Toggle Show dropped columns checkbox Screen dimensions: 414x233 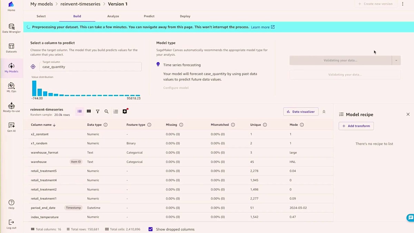[x=150, y=229]
